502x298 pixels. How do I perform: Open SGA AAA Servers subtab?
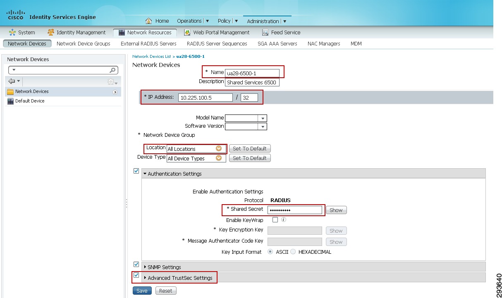(x=277, y=43)
